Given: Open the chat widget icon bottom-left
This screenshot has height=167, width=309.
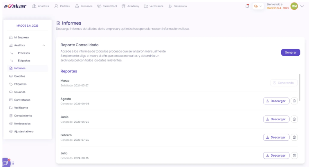Looking at the screenshot, I should pyautogui.click(x=6, y=162).
